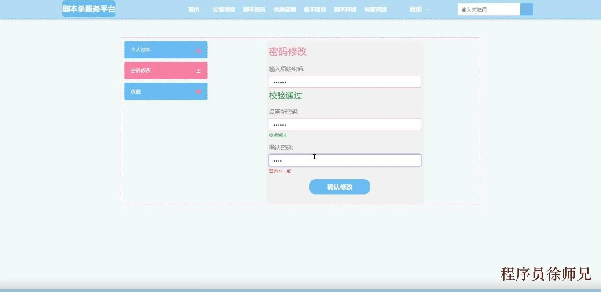Open 剧本拼团 navigation item
Image resolution: width=601 pixels, height=292 pixels.
345,9
